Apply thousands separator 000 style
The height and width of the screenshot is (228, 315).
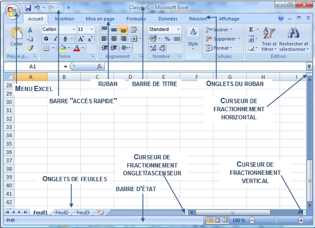click(x=177, y=39)
